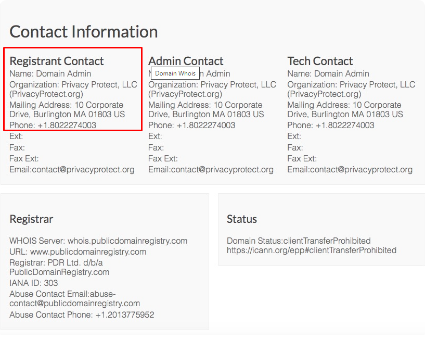425x339 pixels.
Task: Click Tech Contact Phone number
Action: (331, 125)
